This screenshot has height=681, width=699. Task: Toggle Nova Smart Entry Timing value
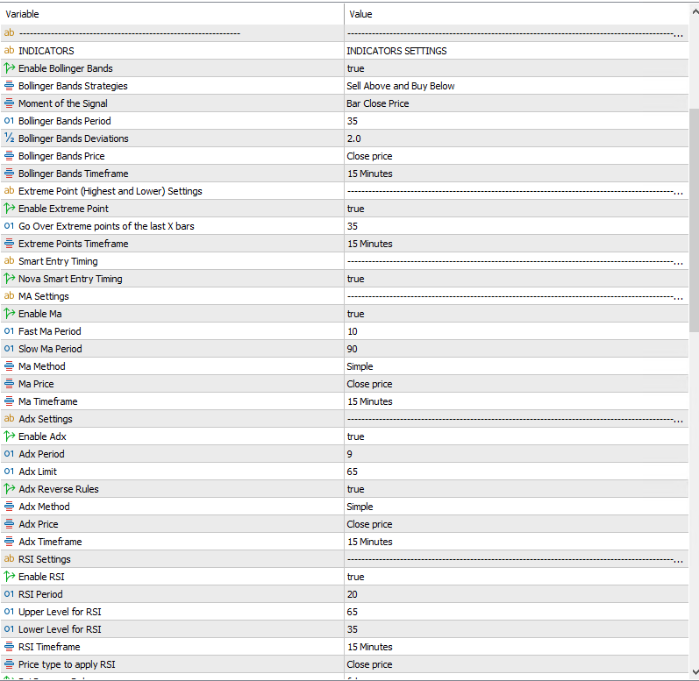point(356,279)
